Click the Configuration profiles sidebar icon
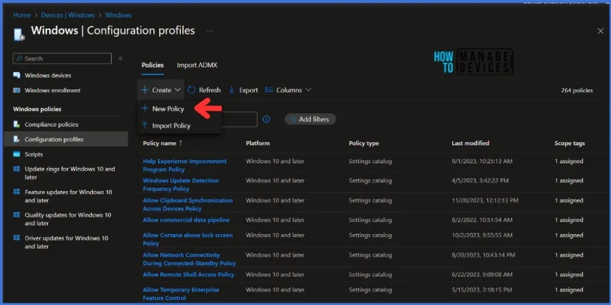Viewport: 611px width, 305px height. 17,139
